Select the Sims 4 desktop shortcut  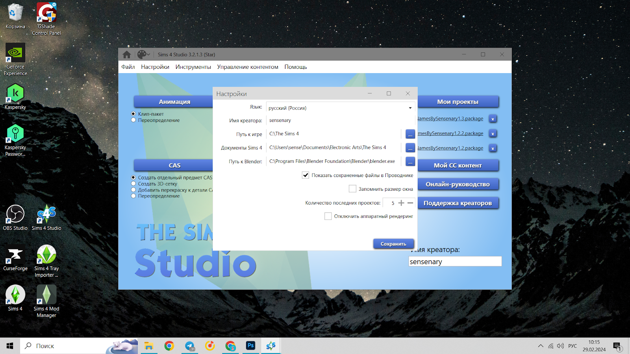pos(15,298)
